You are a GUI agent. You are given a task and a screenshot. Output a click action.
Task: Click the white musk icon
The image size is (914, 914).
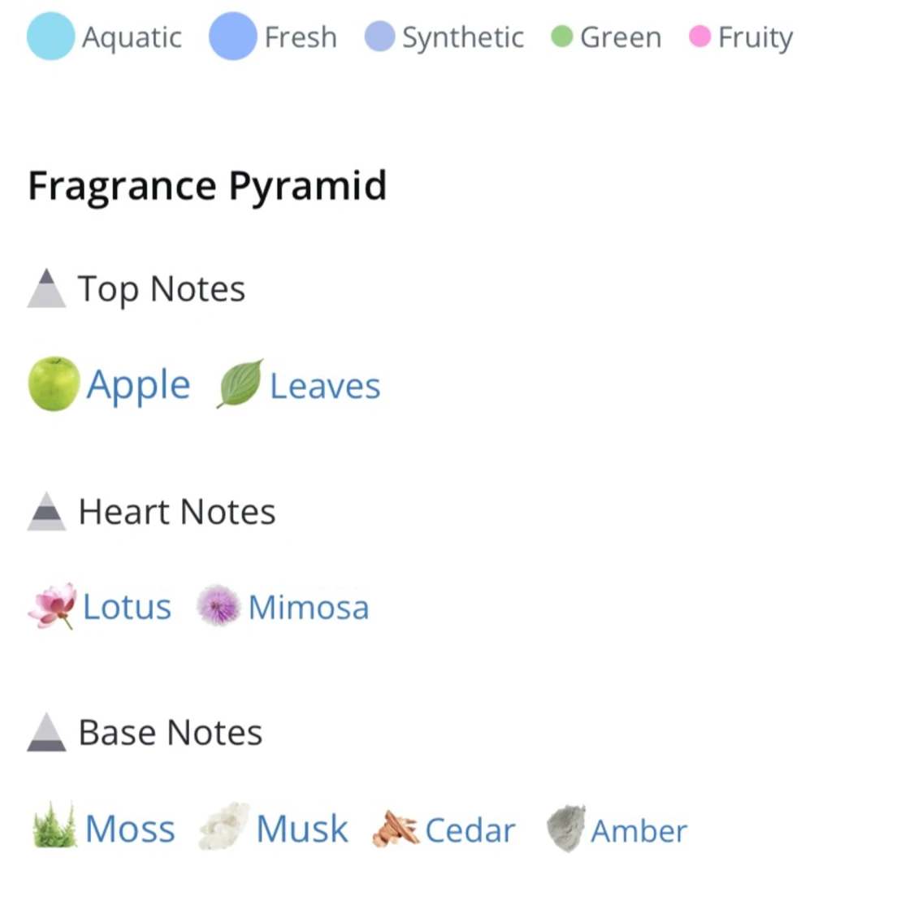click(x=224, y=826)
